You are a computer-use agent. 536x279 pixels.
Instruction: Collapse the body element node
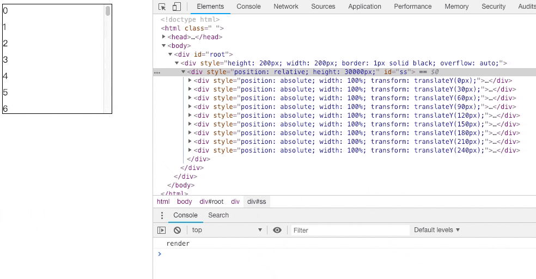[164, 45]
